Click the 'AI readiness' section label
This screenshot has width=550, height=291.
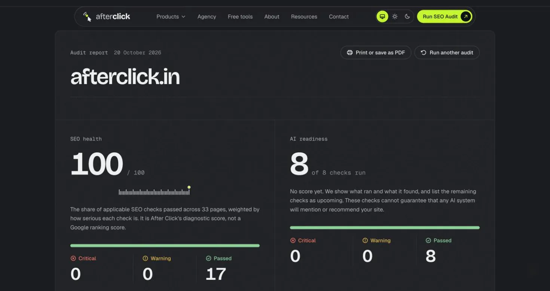pyautogui.click(x=309, y=139)
